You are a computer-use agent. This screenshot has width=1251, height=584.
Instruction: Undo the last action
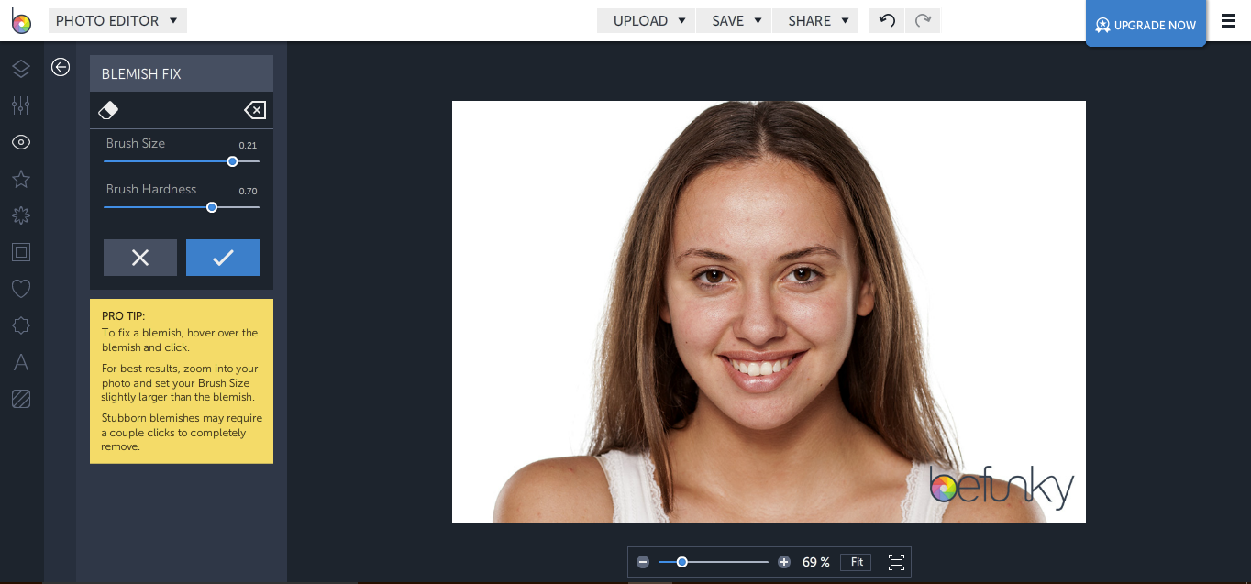[887, 20]
